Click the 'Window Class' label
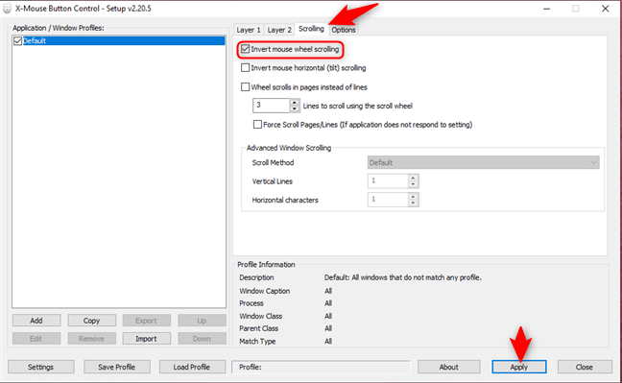 (x=261, y=316)
